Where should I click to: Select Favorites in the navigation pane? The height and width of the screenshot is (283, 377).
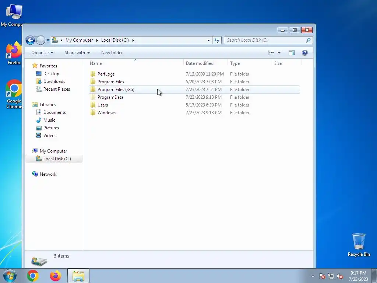pyautogui.click(x=48, y=66)
